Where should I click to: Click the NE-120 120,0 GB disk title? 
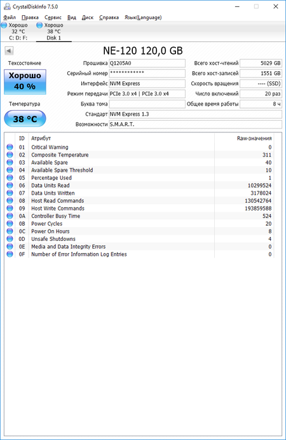point(143,51)
